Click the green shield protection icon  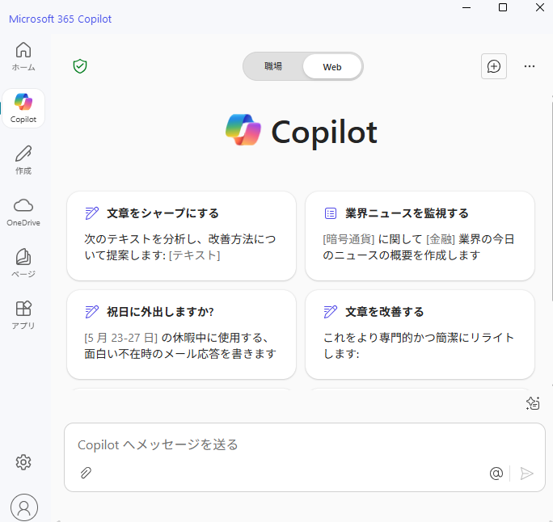click(80, 66)
